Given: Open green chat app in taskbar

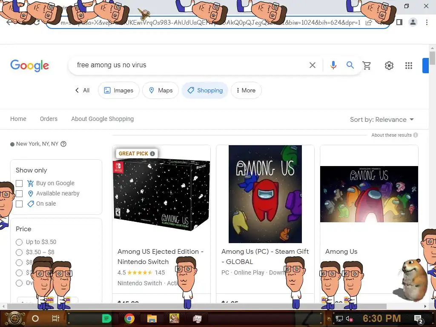Looking at the screenshot, I should coord(106,318).
